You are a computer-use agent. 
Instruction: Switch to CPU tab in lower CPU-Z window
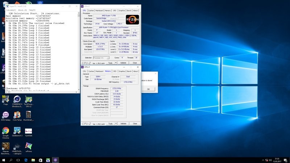[x=84, y=71]
